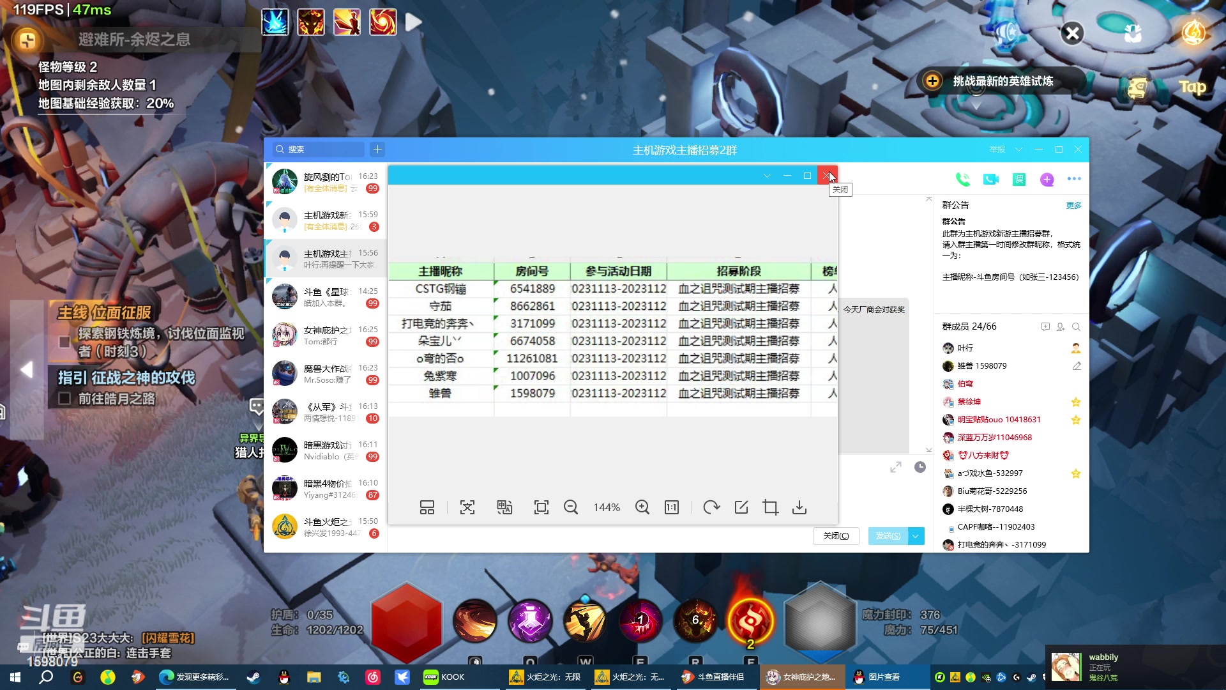1226x690 pixels.
Task: Click the 关闭(C) button in chat window
Action: coord(836,536)
